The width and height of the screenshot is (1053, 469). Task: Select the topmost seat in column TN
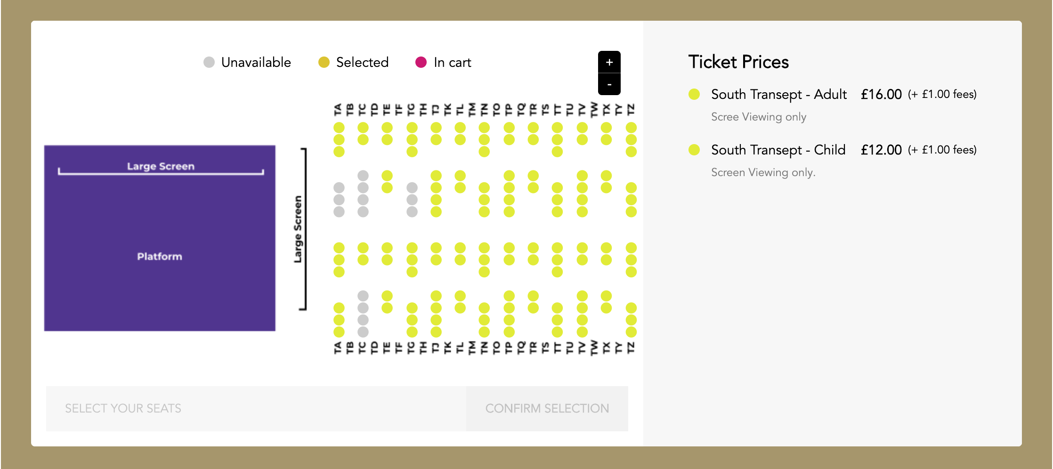tap(484, 128)
